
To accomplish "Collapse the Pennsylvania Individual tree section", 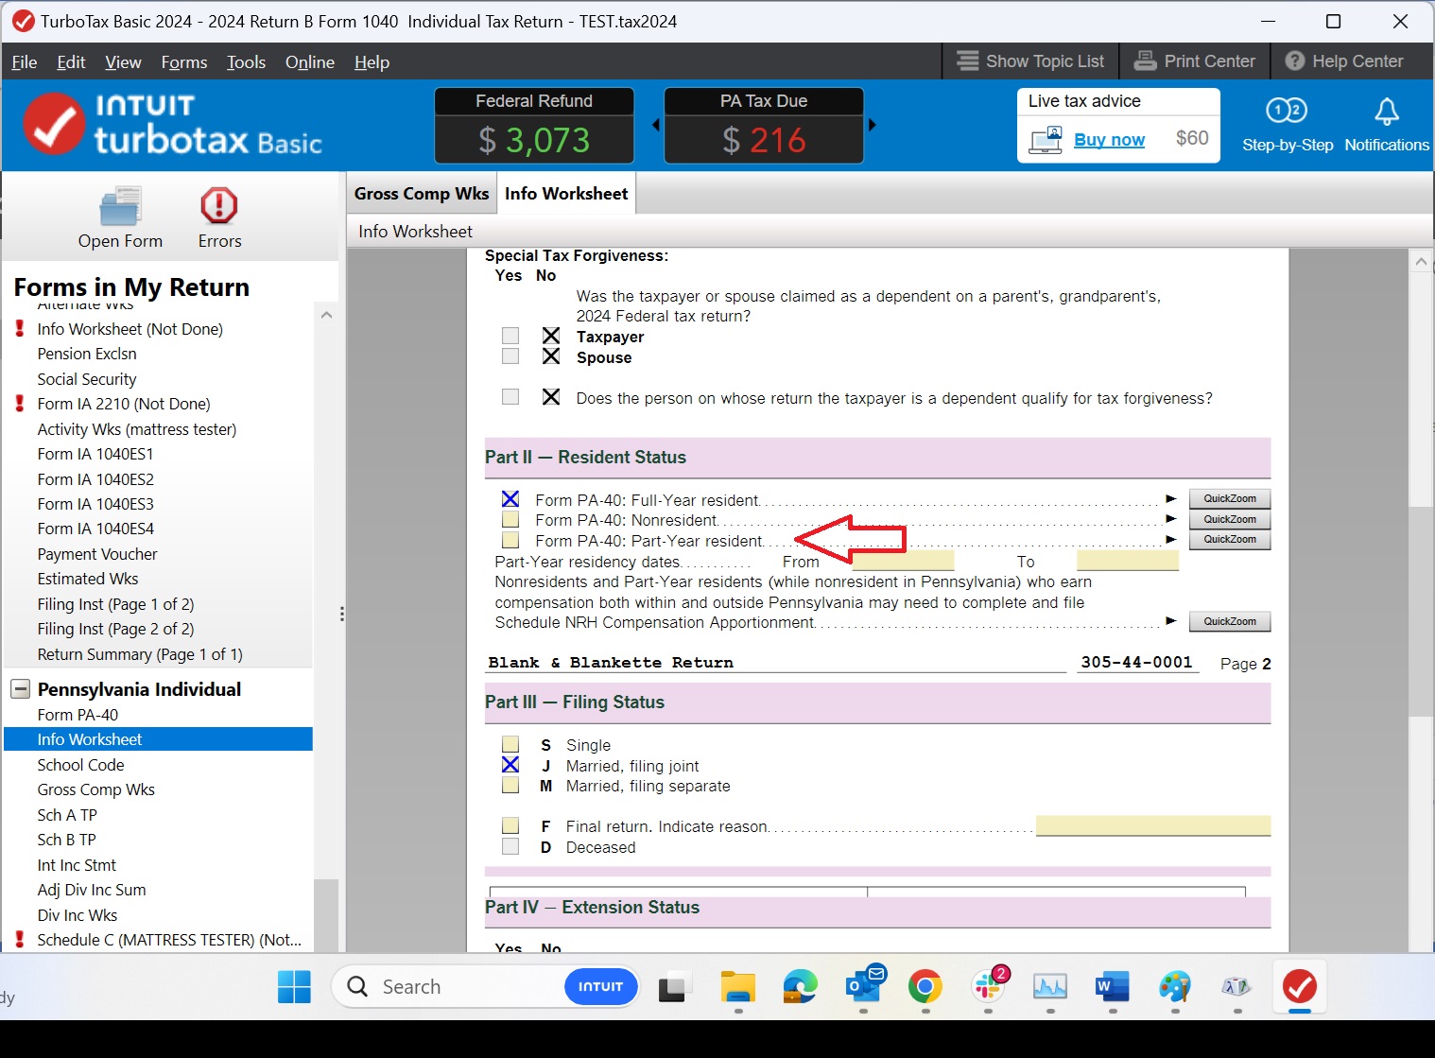I will (x=20, y=689).
